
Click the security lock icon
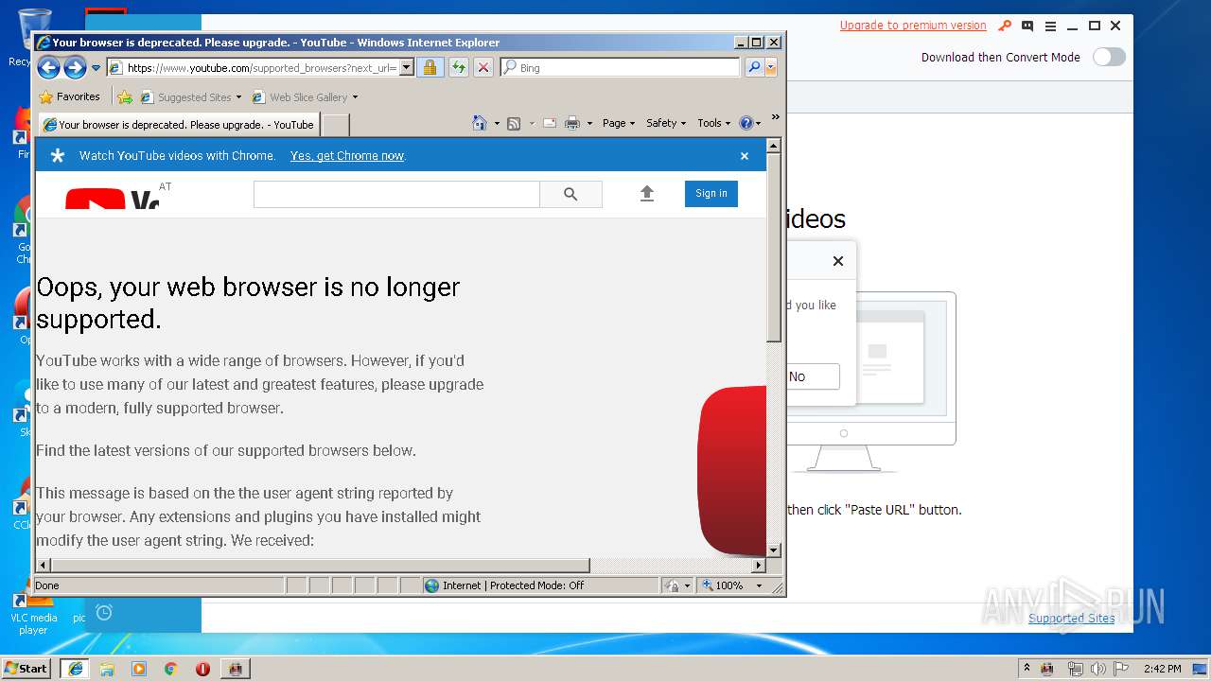coord(430,67)
